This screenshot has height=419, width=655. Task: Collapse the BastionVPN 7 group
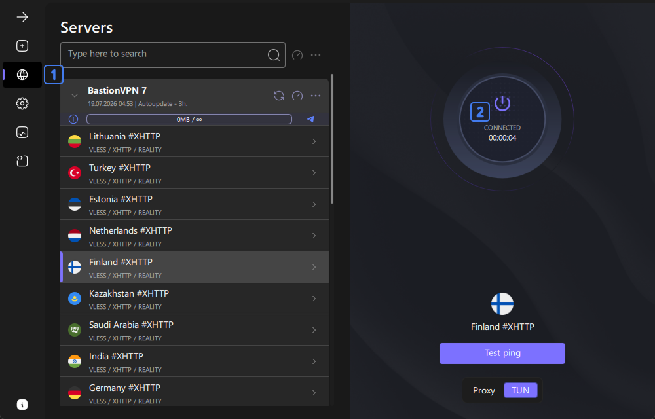[75, 96]
